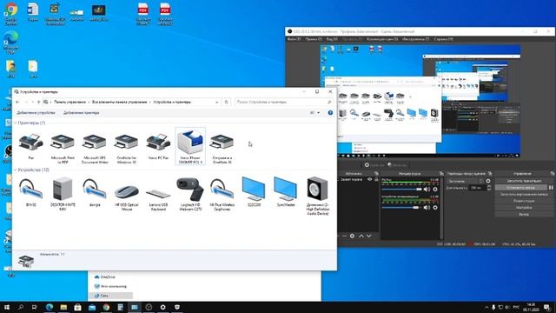Viewport: 556px width, 313px height.
Task: Toggle visibility eye of screen capture source
Action: [x=369, y=180]
